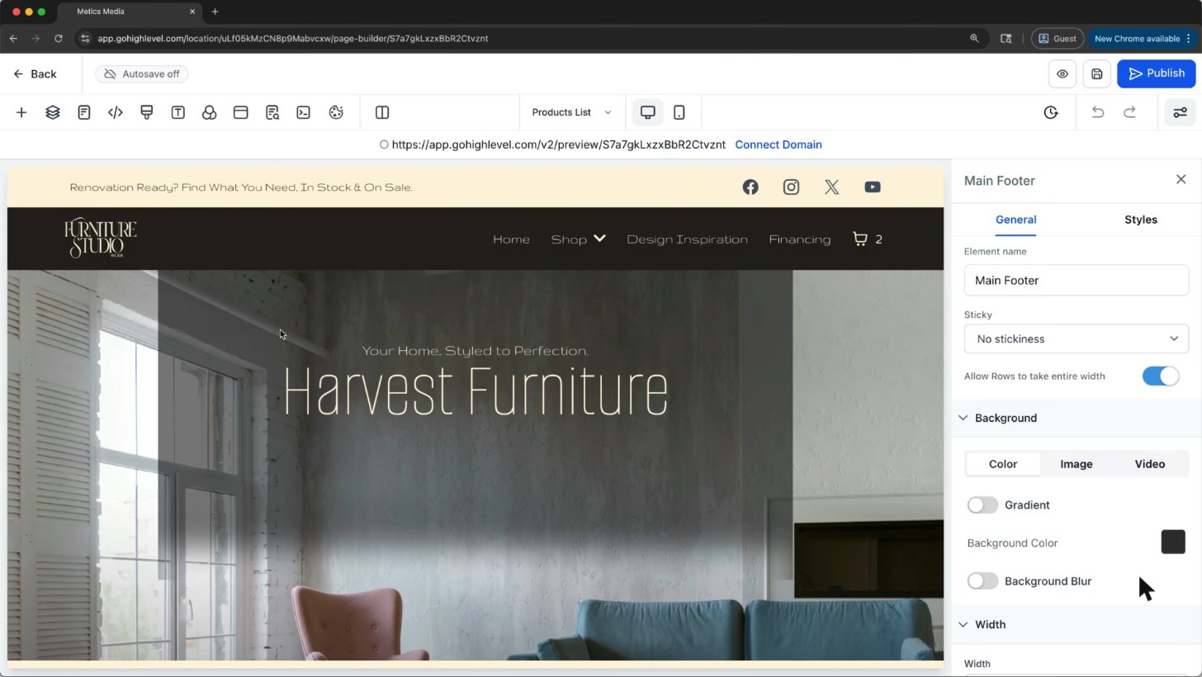Click the plus icon to add an element
Viewport: 1202px width, 677px height.
[x=21, y=112]
